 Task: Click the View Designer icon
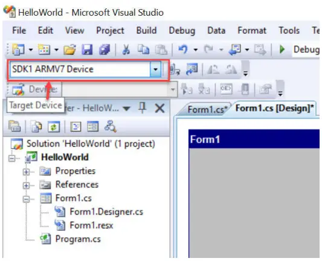pos(93,126)
